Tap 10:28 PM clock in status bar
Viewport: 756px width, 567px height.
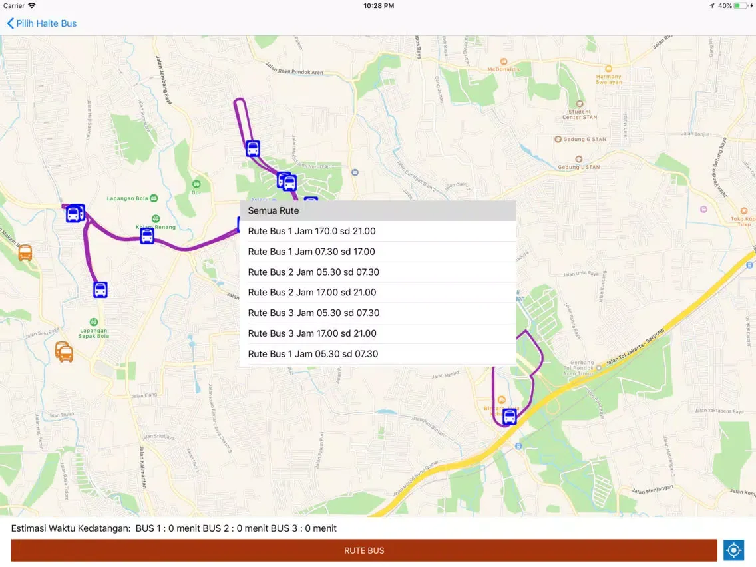[x=379, y=6]
